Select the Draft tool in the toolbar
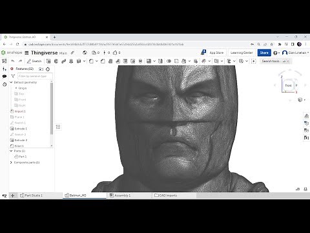The width and height of the screenshot is (310, 233). 110,61
